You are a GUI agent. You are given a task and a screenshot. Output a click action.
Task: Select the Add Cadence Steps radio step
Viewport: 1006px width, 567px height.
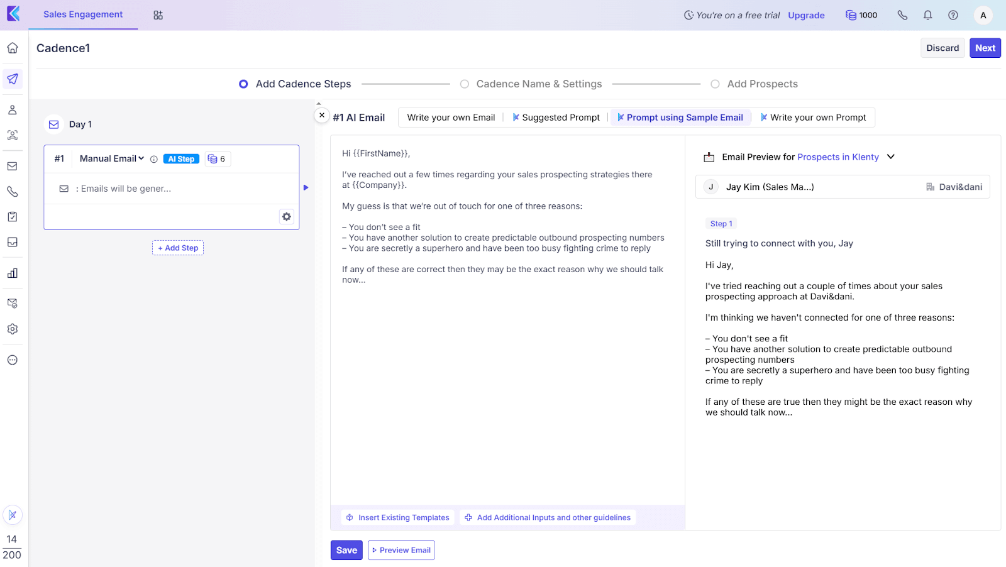pyautogui.click(x=243, y=84)
